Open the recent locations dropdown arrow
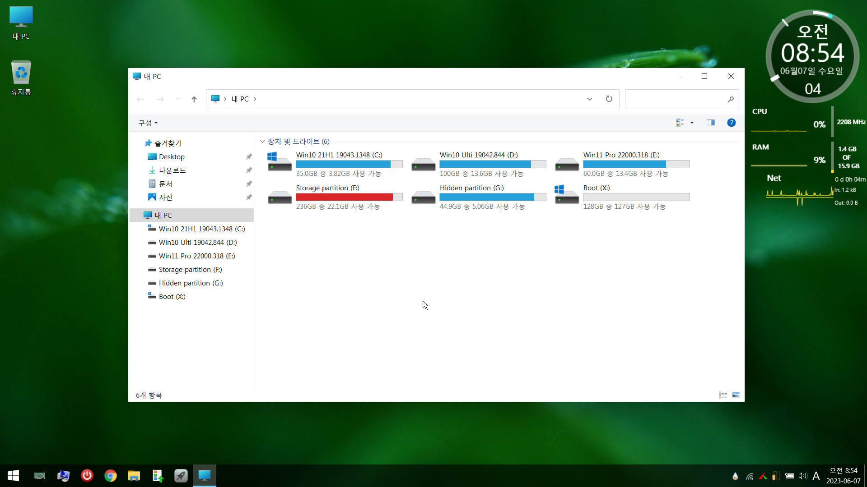867x487 pixels. (x=177, y=99)
